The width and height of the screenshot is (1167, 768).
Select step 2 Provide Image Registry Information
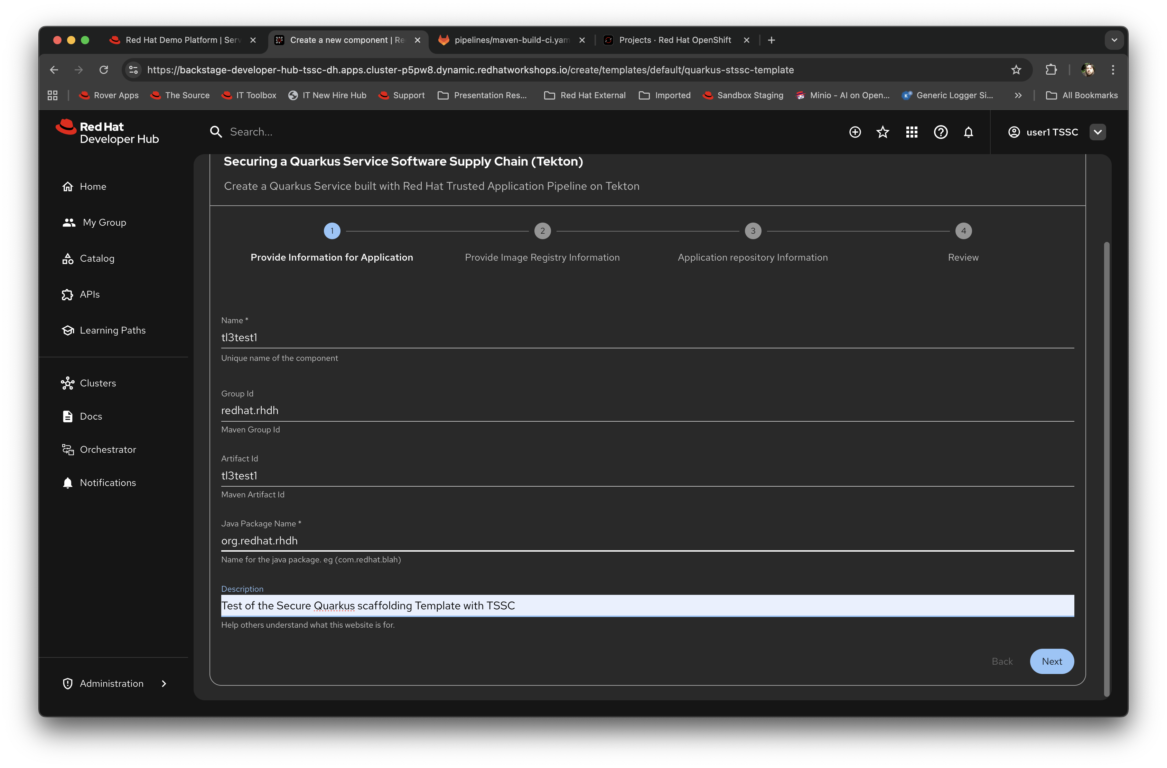(x=542, y=231)
